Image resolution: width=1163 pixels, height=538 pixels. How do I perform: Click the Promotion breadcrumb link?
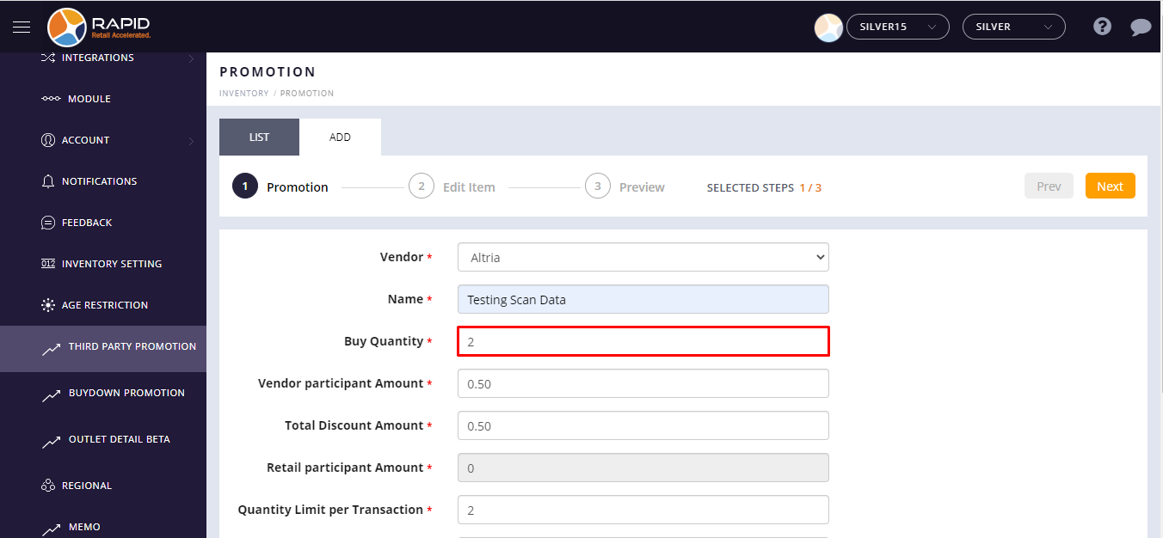307,93
